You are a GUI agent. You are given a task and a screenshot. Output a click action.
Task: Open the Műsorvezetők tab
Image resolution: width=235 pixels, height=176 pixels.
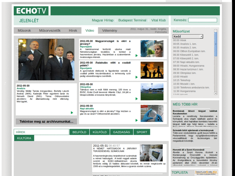click(50, 31)
